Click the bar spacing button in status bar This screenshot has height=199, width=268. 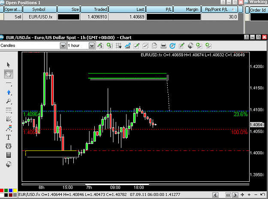point(228,195)
